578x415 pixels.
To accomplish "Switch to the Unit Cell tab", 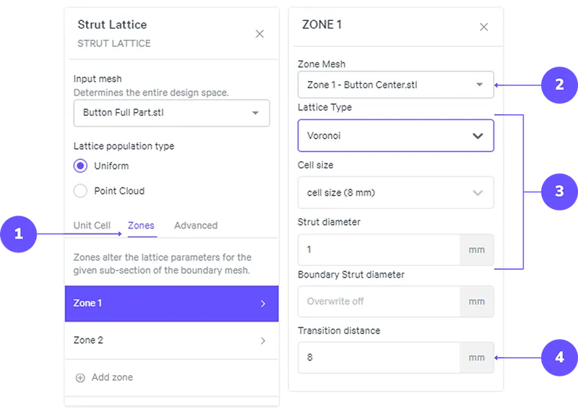I will 92,226.
